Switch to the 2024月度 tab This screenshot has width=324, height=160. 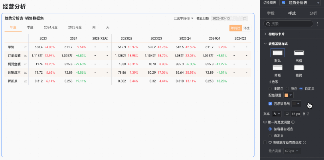(51, 27)
